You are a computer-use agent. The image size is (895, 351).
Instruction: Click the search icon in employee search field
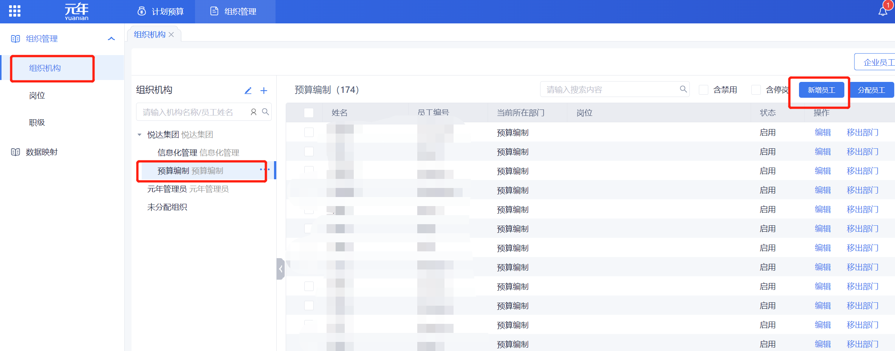click(683, 89)
